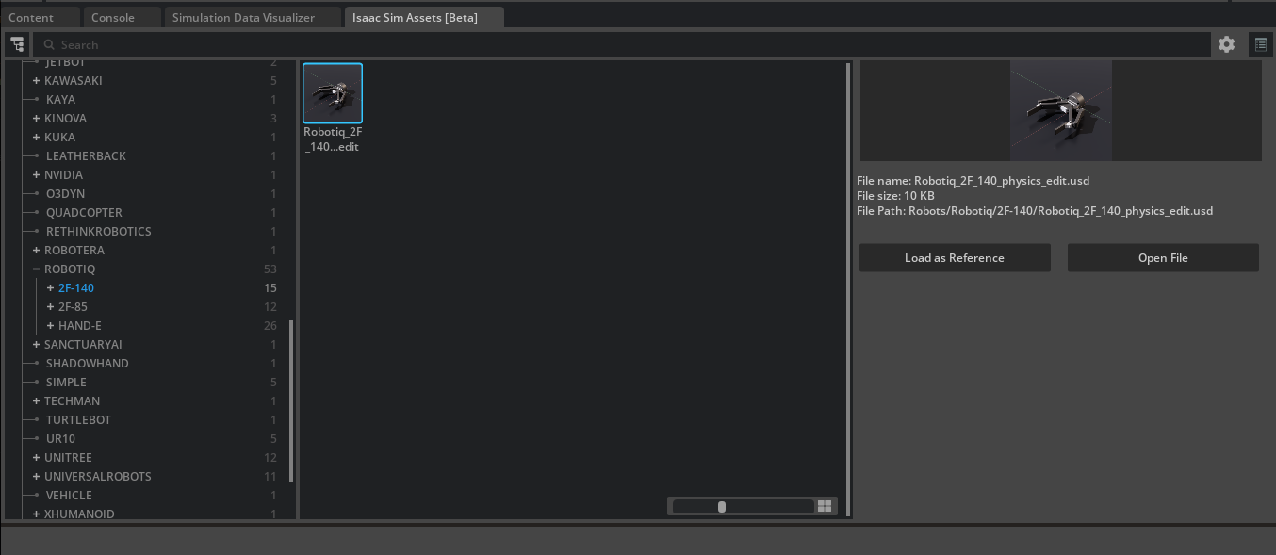Image resolution: width=1276 pixels, height=555 pixels.
Task: Collapse the ROBOTIQ folder
Action: click(36, 269)
